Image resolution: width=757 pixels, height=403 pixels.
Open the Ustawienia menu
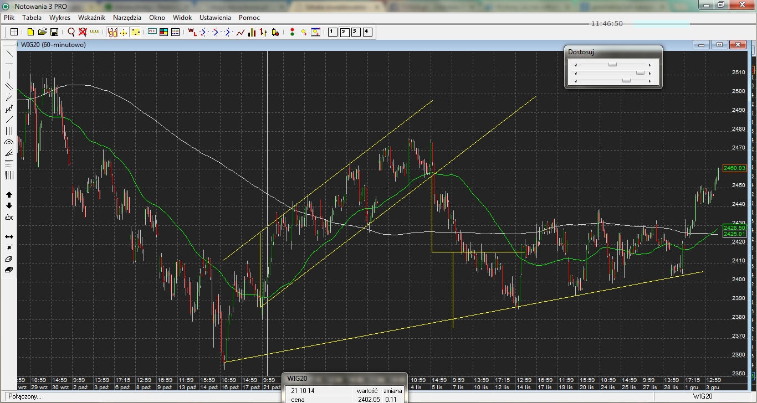point(216,18)
